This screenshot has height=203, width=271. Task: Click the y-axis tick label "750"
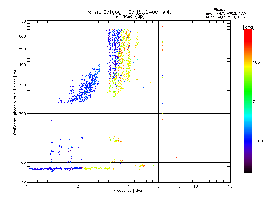pos(22,21)
